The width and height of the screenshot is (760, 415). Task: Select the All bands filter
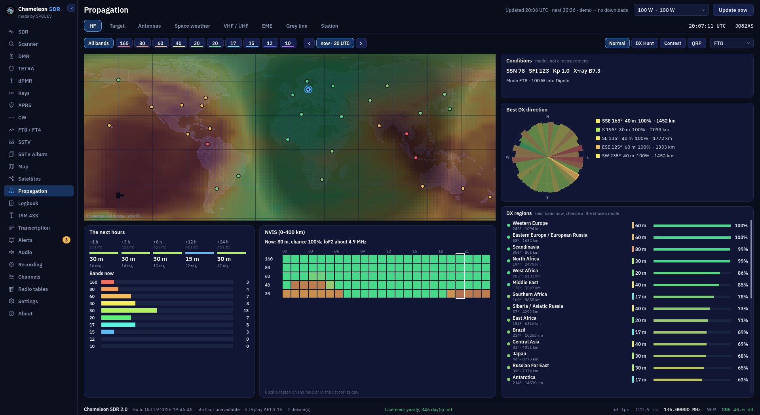tap(99, 43)
